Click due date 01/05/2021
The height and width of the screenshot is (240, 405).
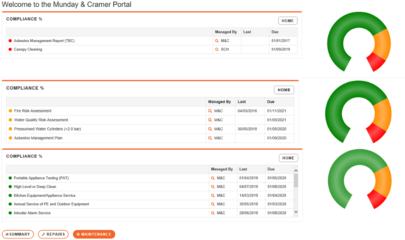[277, 120]
